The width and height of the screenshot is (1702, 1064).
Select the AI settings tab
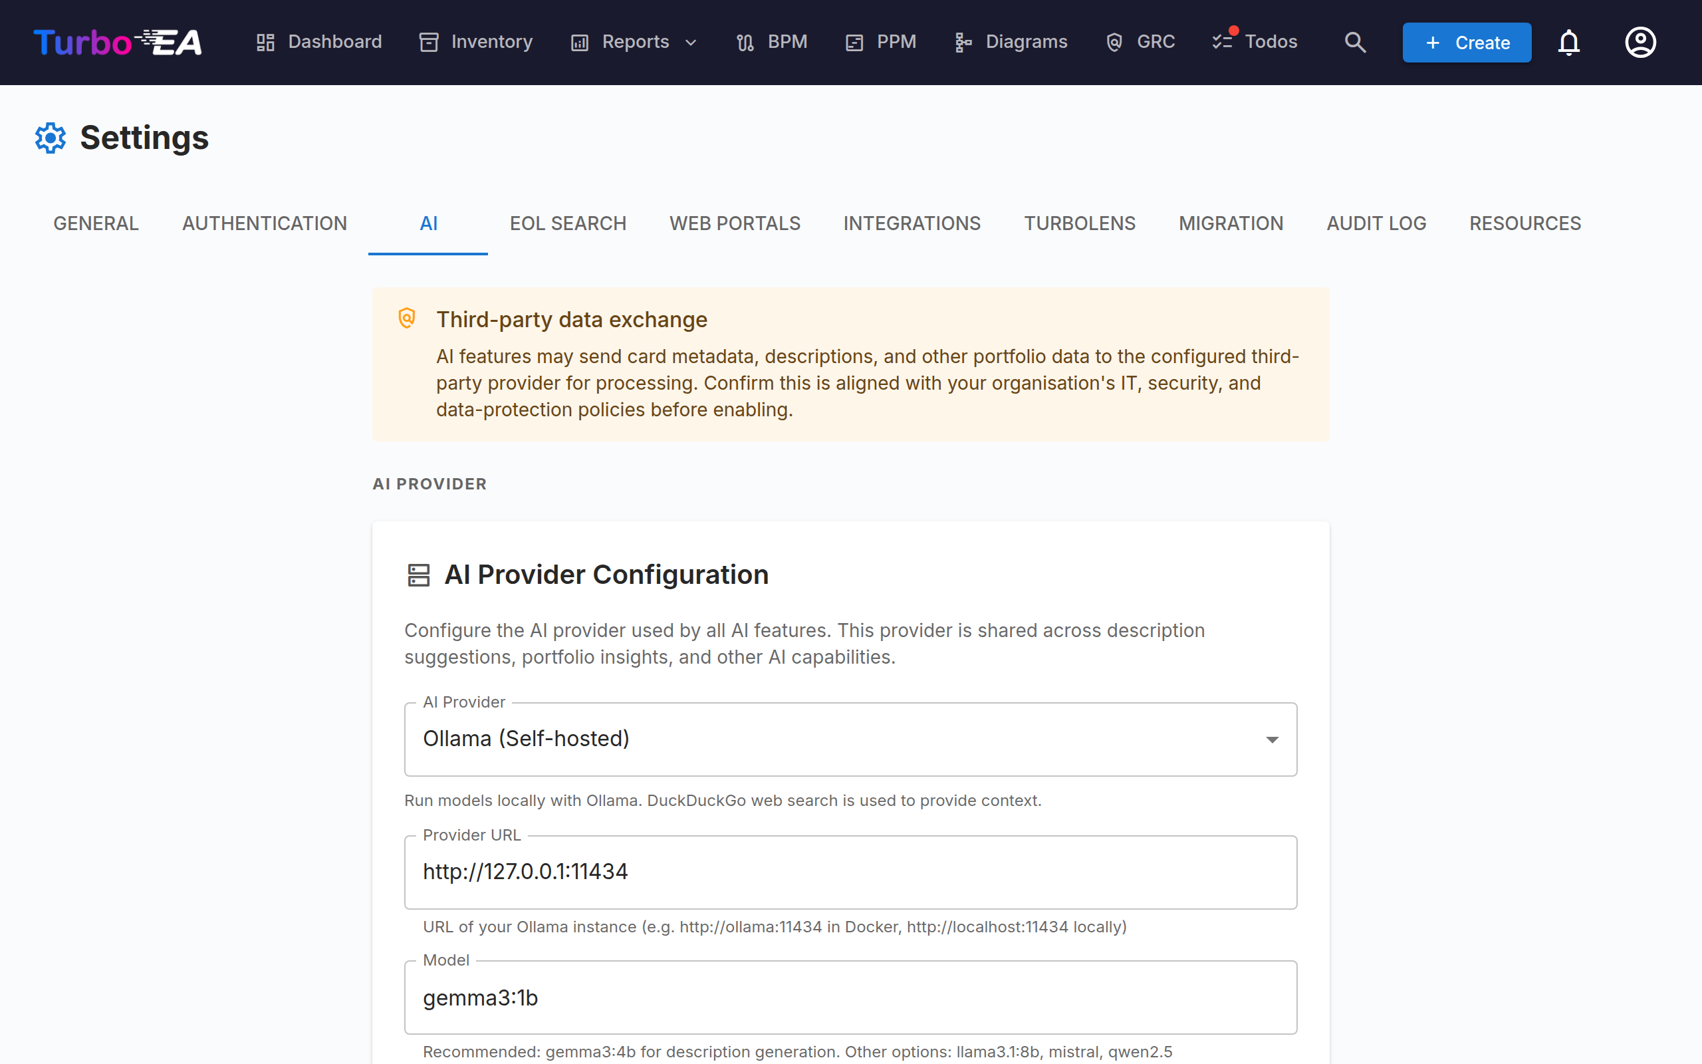pos(428,223)
